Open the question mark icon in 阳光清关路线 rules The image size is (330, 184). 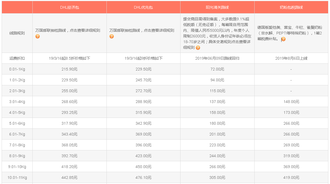click(x=198, y=48)
